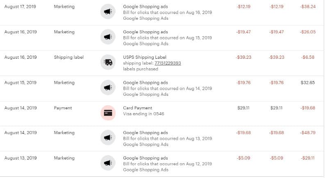
Task: Select the Card Payment entry title
Action: point(138,108)
